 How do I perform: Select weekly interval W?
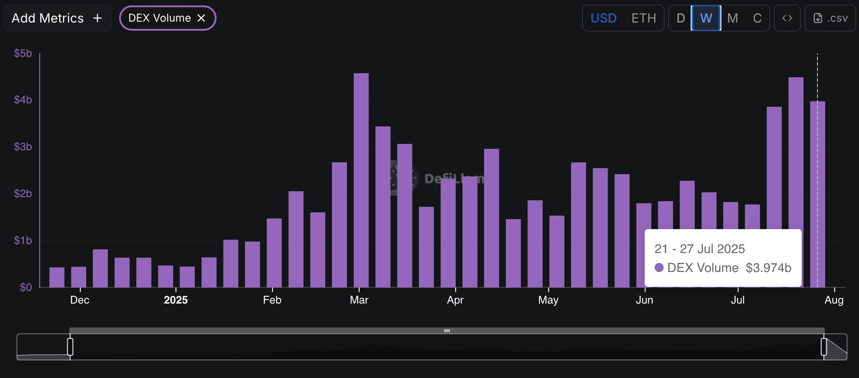coord(706,18)
